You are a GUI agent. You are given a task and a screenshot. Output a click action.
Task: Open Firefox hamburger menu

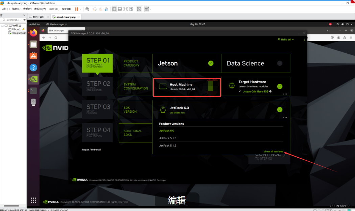coord(351,37)
